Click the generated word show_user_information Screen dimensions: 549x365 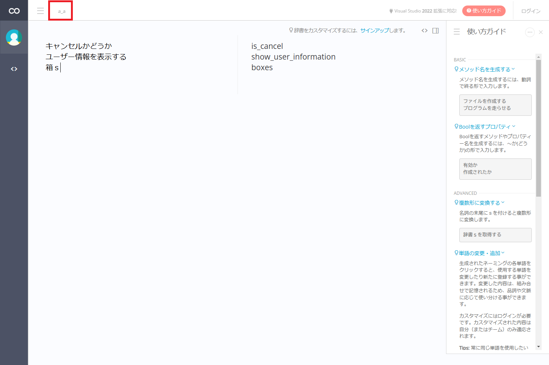(x=293, y=57)
